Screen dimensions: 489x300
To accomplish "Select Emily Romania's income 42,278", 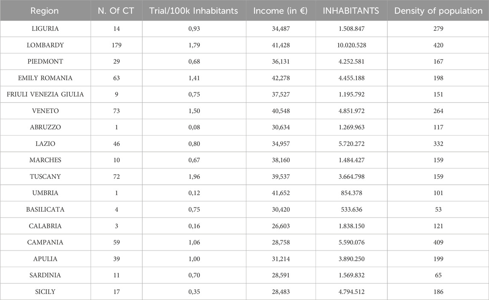I will (x=281, y=78).
